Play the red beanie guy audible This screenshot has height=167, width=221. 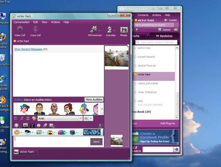[x=69, y=109]
